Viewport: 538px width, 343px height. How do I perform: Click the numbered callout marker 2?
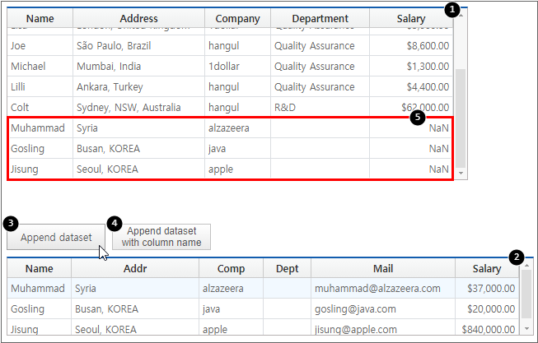click(x=516, y=256)
